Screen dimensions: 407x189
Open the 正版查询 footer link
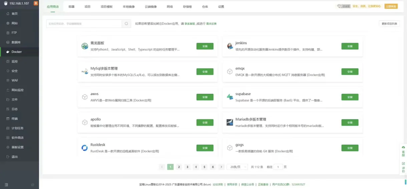point(263,184)
